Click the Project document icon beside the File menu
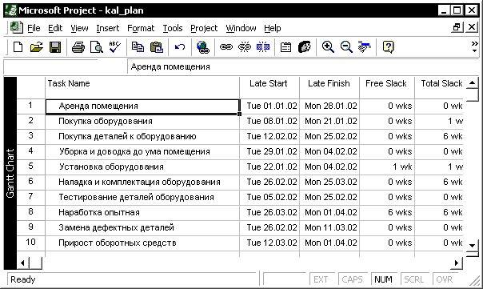 coord(16,28)
